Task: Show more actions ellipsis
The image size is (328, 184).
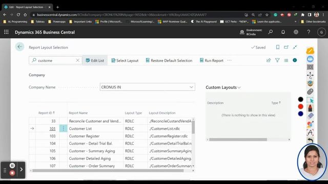Action: 229,60
